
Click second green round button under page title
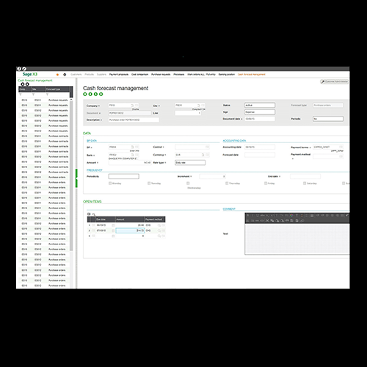click(x=90, y=94)
